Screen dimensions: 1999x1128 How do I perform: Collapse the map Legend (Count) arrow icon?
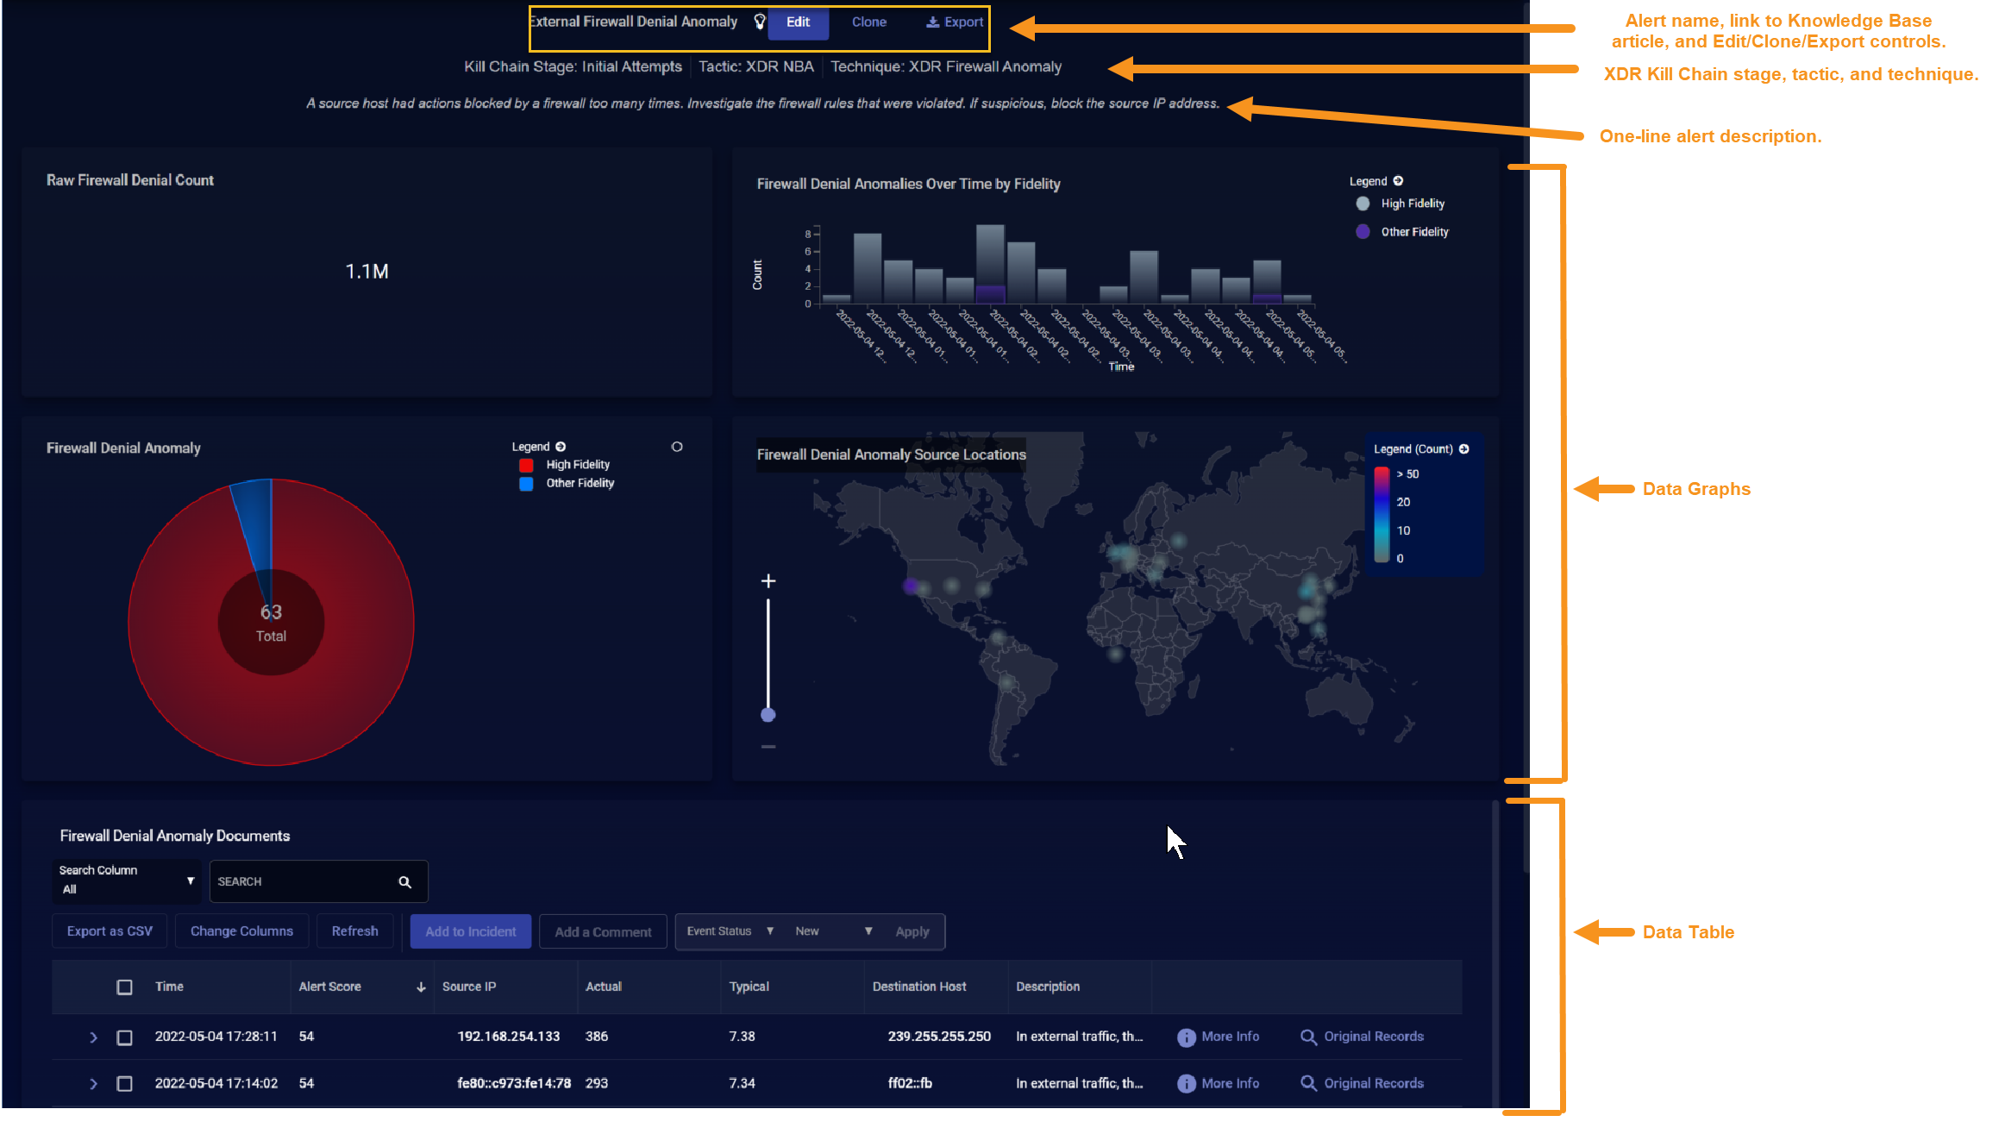tap(1463, 449)
